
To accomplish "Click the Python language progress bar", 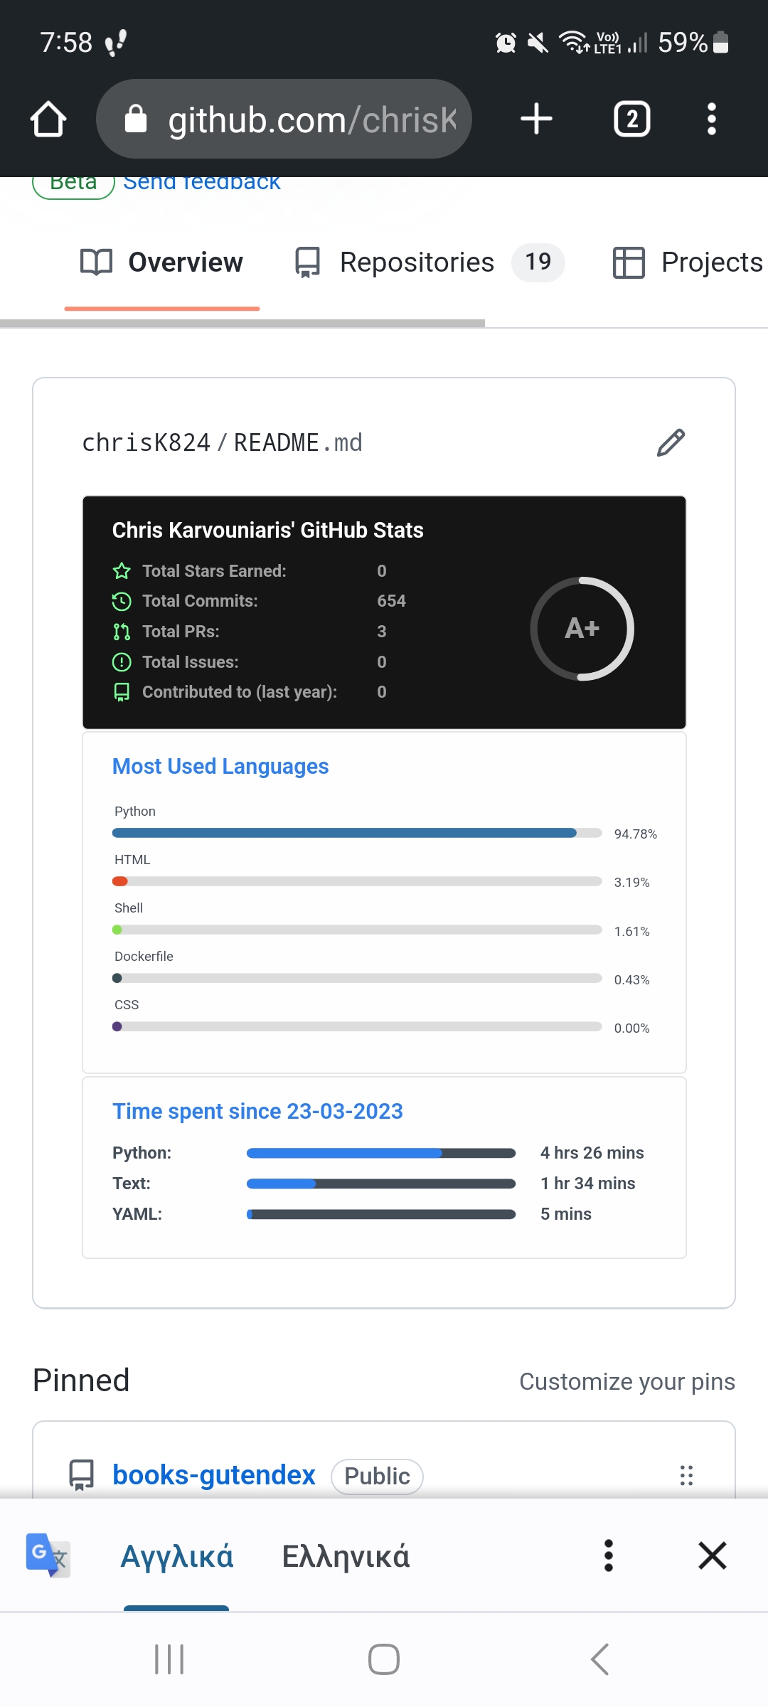I will coord(356,832).
